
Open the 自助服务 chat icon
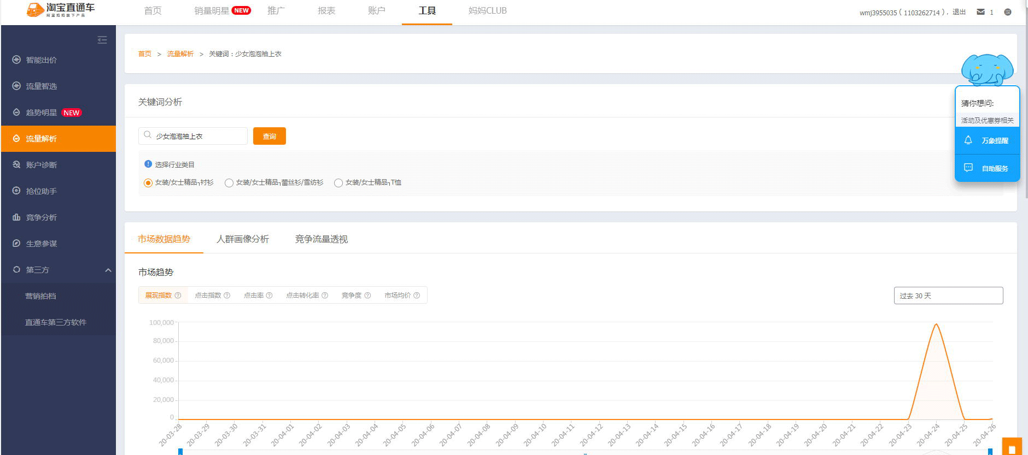tap(968, 168)
